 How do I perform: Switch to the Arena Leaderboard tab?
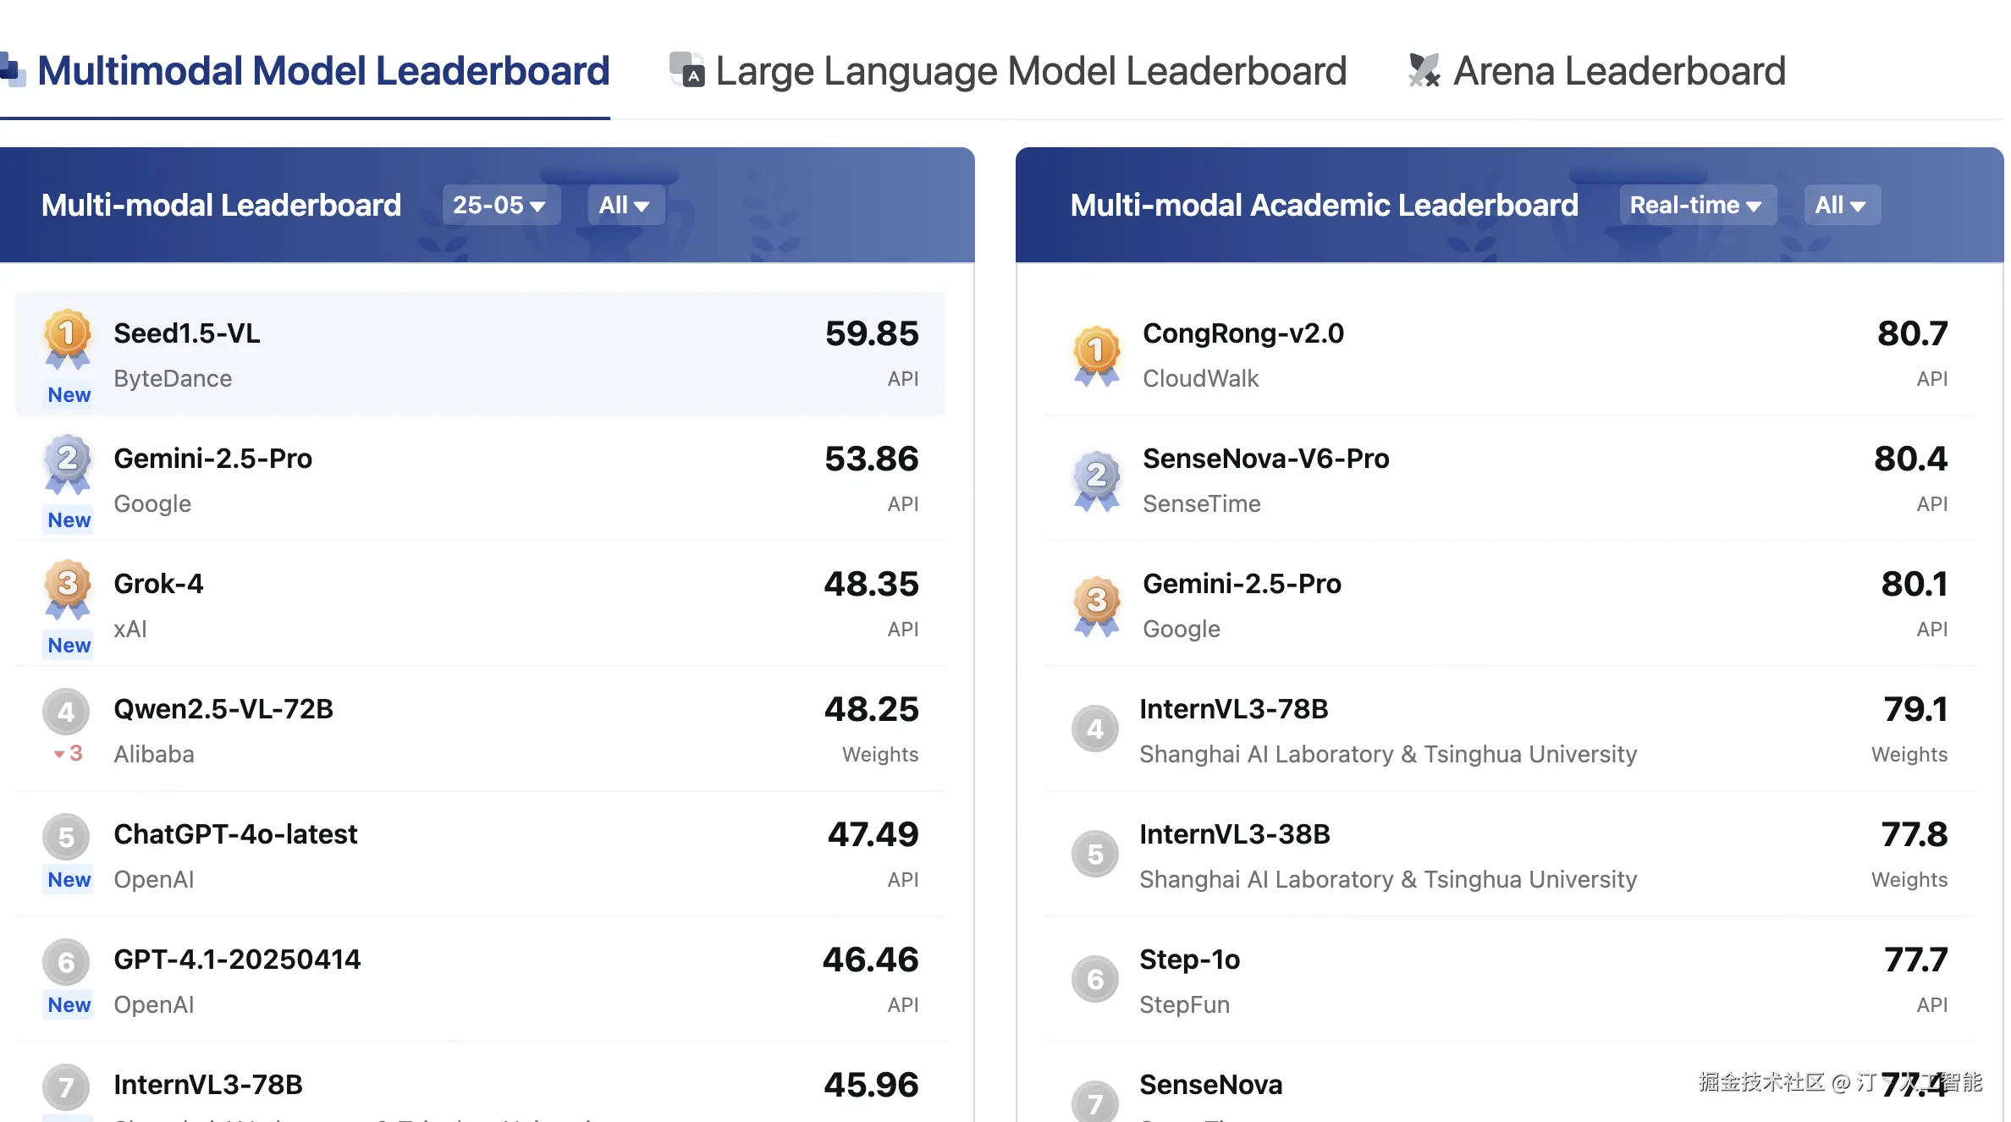click(1618, 71)
